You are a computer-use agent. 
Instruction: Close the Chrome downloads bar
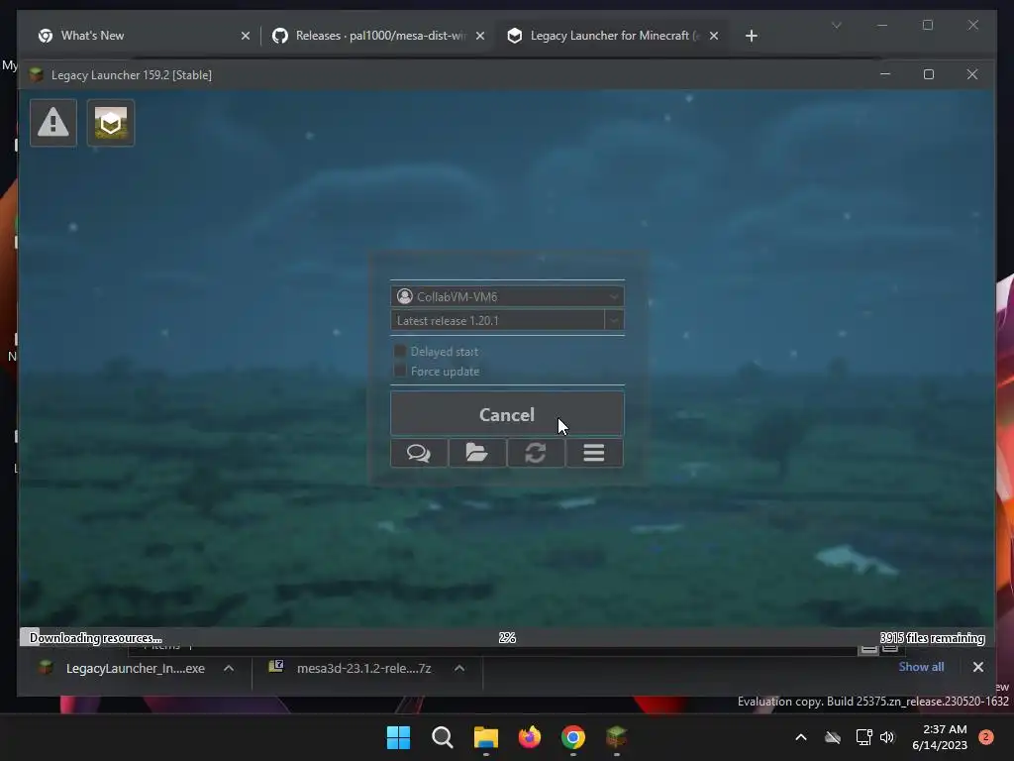point(977,667)
